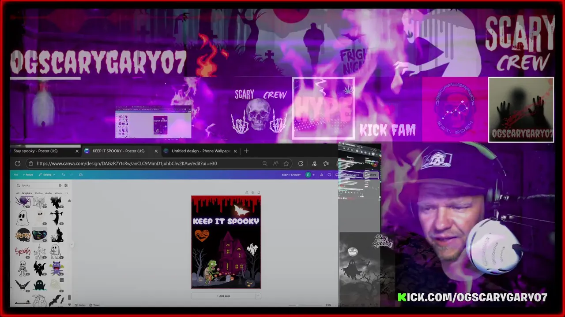This screenshot has height=317, width=565.
Task: Open the new tab plus button
Action: pyautogui.click(x=246, y=151)
